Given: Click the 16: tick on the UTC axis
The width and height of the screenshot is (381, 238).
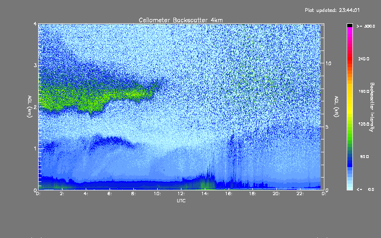Looking at the screenshot, I should [229, 194].
